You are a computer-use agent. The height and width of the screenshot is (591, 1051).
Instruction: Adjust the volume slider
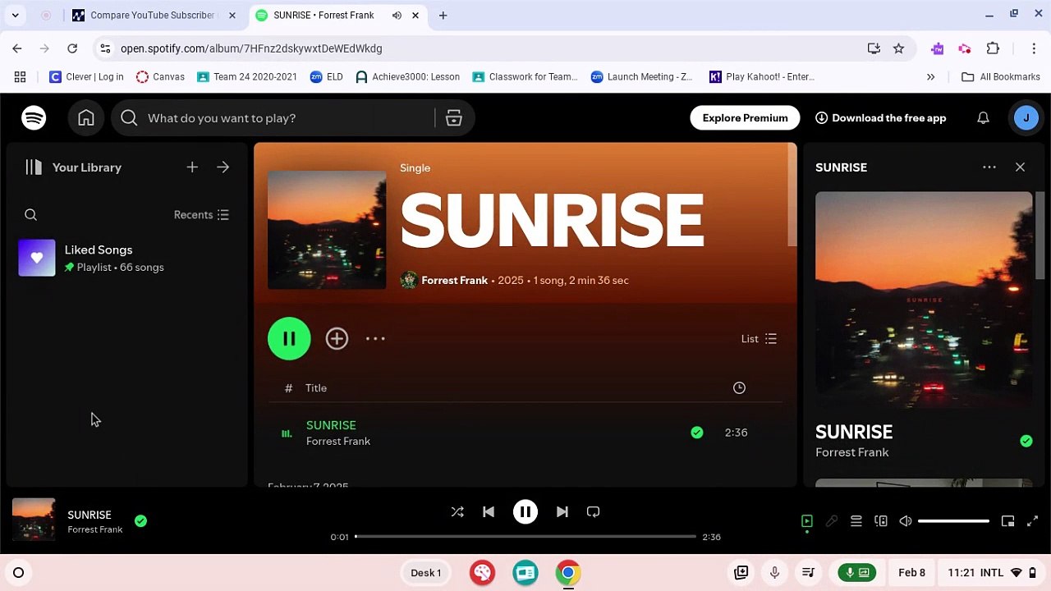(x=953, y=521)
